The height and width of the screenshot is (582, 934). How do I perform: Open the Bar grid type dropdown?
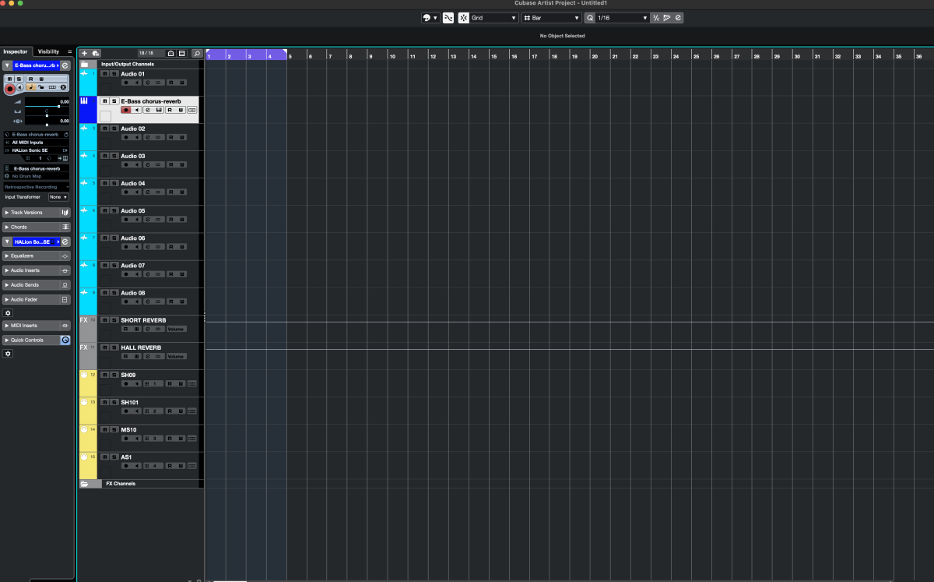click(551, 17)
